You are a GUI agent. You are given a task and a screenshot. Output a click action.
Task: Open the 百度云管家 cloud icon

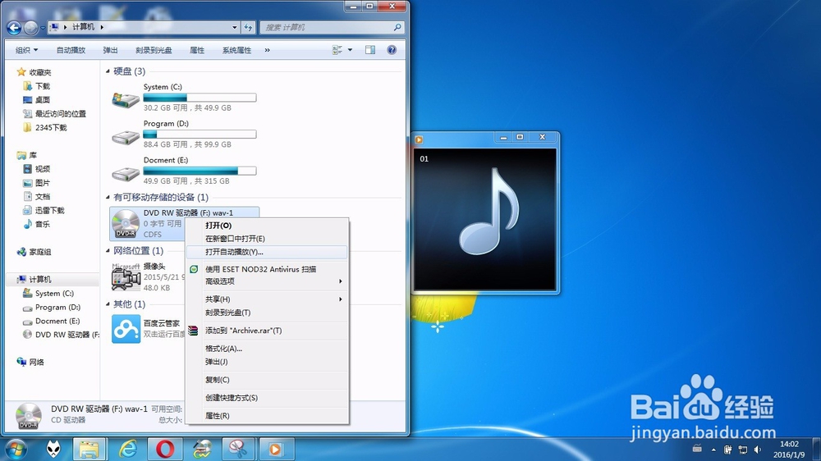[x=126, y=329]
